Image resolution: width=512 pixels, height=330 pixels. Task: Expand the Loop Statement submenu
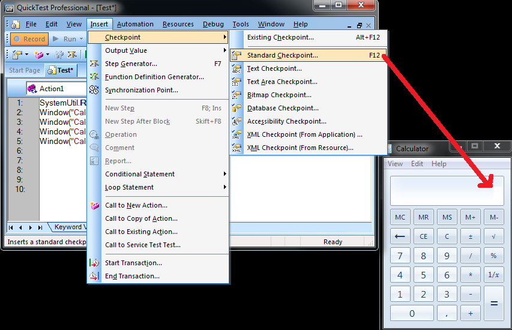158,187
